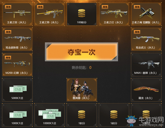Choose the 5积分 coin tile
Viewport: 165px width, 128px height.
[114, 115]
